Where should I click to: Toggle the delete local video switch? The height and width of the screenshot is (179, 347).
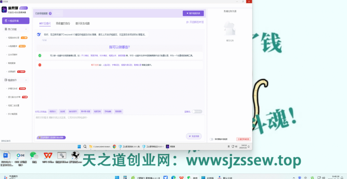pyautogui.click(x=212, y=139)
